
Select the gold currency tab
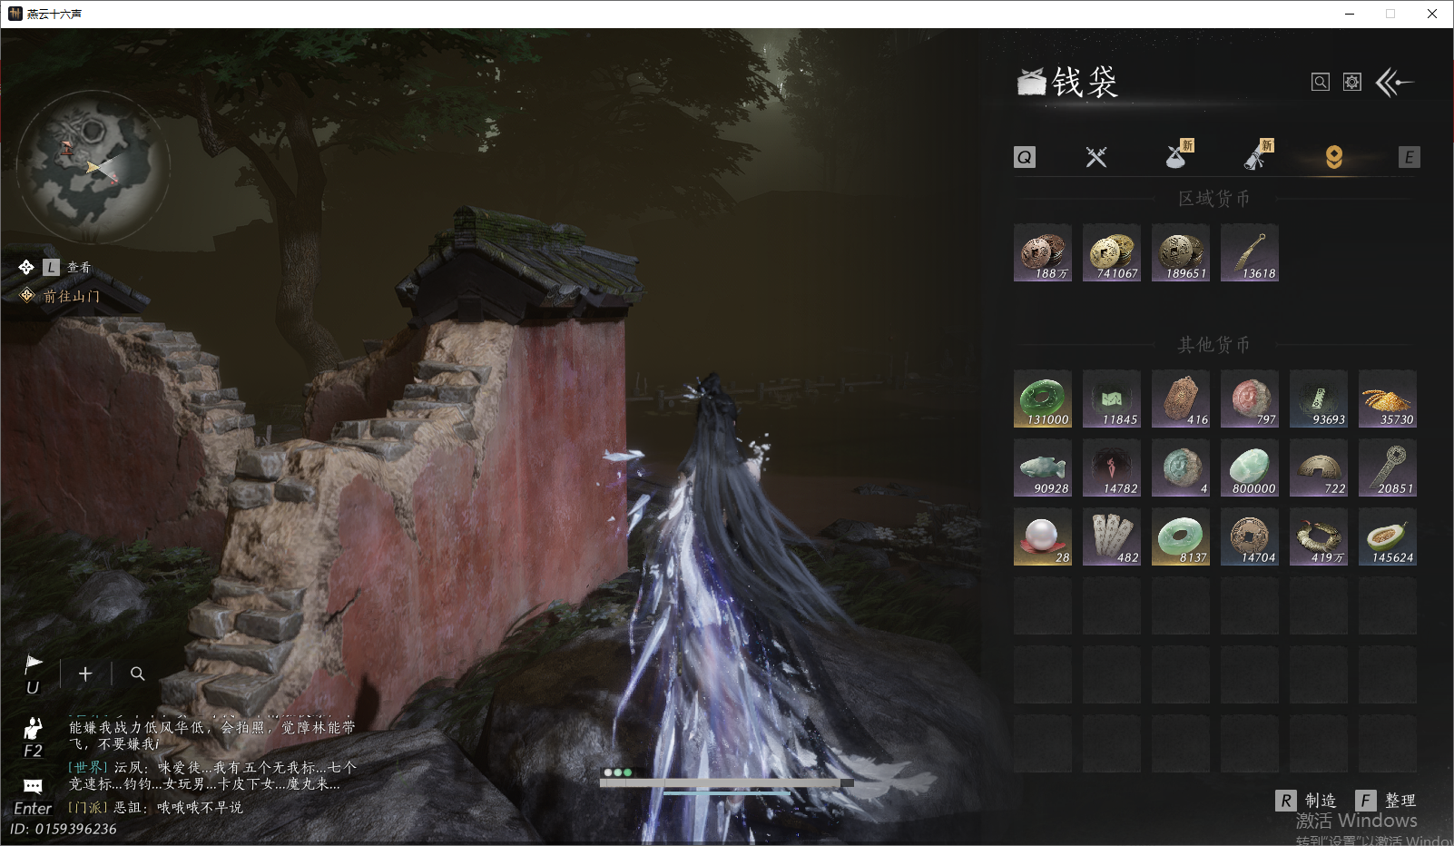point(1334,157)
